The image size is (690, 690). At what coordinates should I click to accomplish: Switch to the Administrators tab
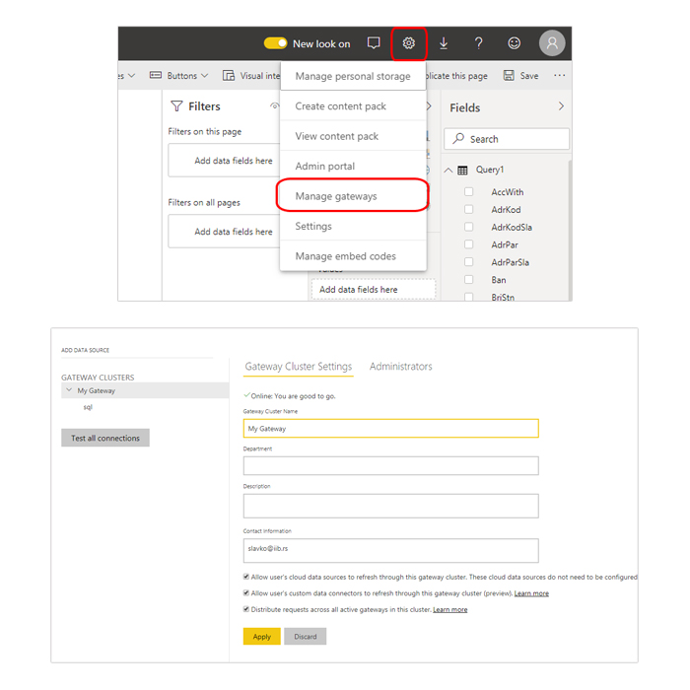click(400, 367)
